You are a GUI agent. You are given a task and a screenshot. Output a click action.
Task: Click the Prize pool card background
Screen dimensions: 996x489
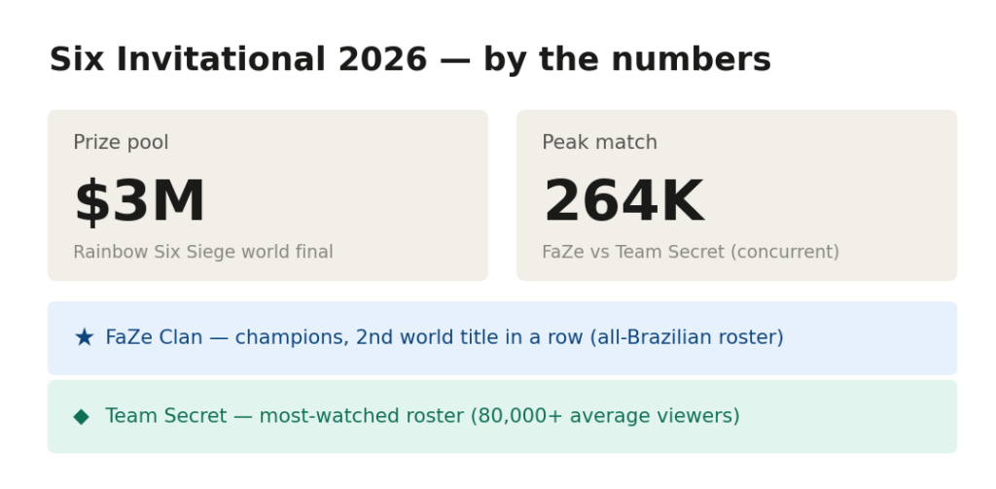click(x=267, y=195)
